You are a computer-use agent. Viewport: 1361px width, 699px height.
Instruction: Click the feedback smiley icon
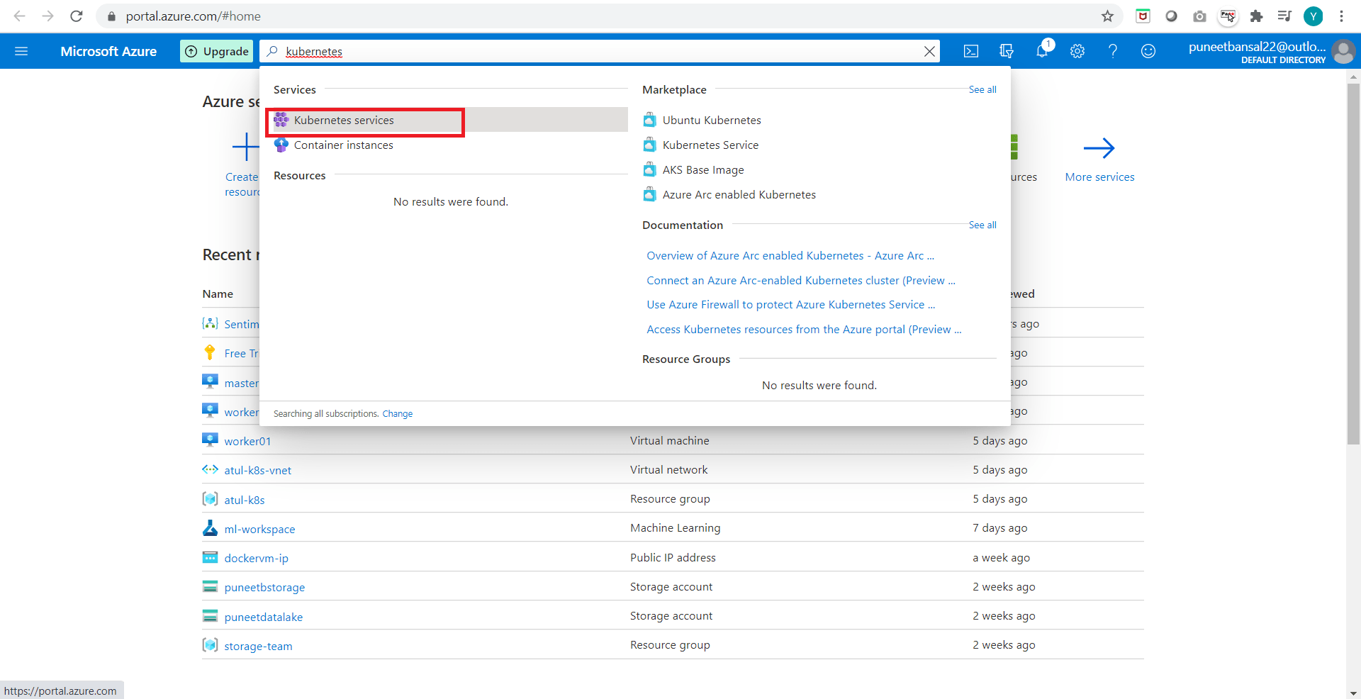1148,51
